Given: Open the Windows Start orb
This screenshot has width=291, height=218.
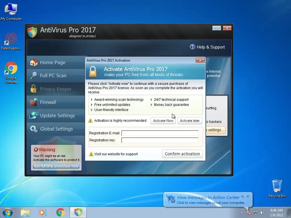Looking at the screenshot, I should 8,212.
